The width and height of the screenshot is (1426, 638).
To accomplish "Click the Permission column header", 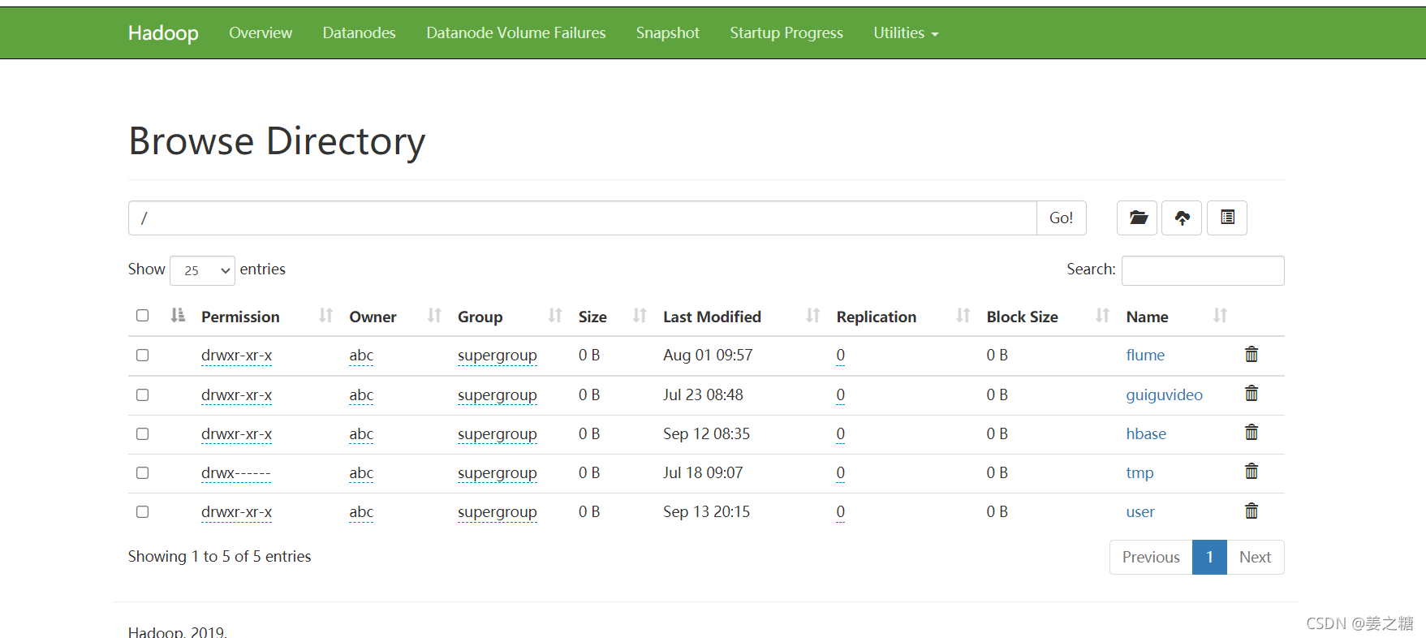I will 240,317.
